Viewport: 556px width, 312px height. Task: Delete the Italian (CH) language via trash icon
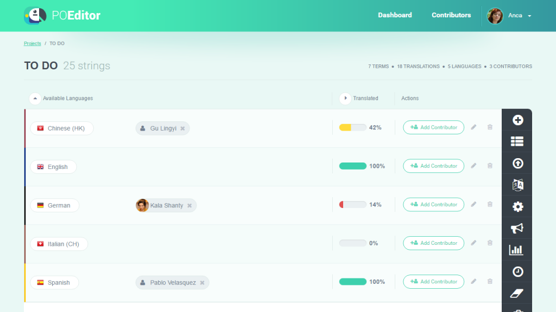coord(490,243)
